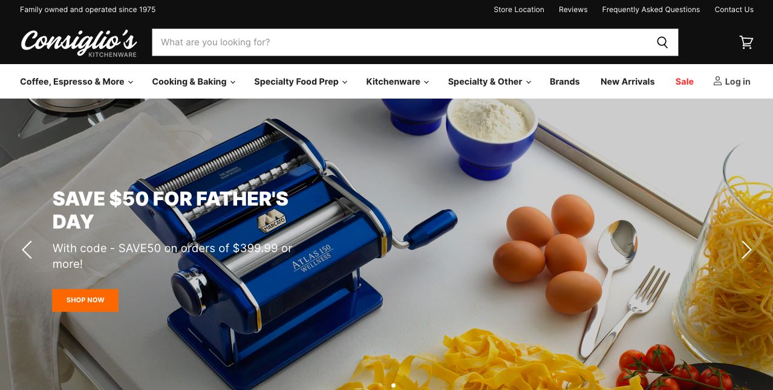Expand the Kitchenware menu
Screen dimensions: 773x390
point(397,82)
